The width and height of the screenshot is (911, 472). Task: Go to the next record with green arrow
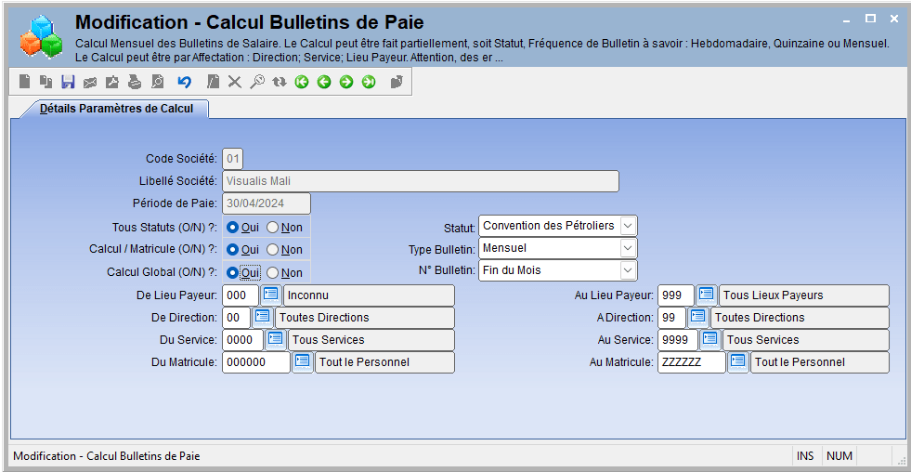click(x=346, y=82)
